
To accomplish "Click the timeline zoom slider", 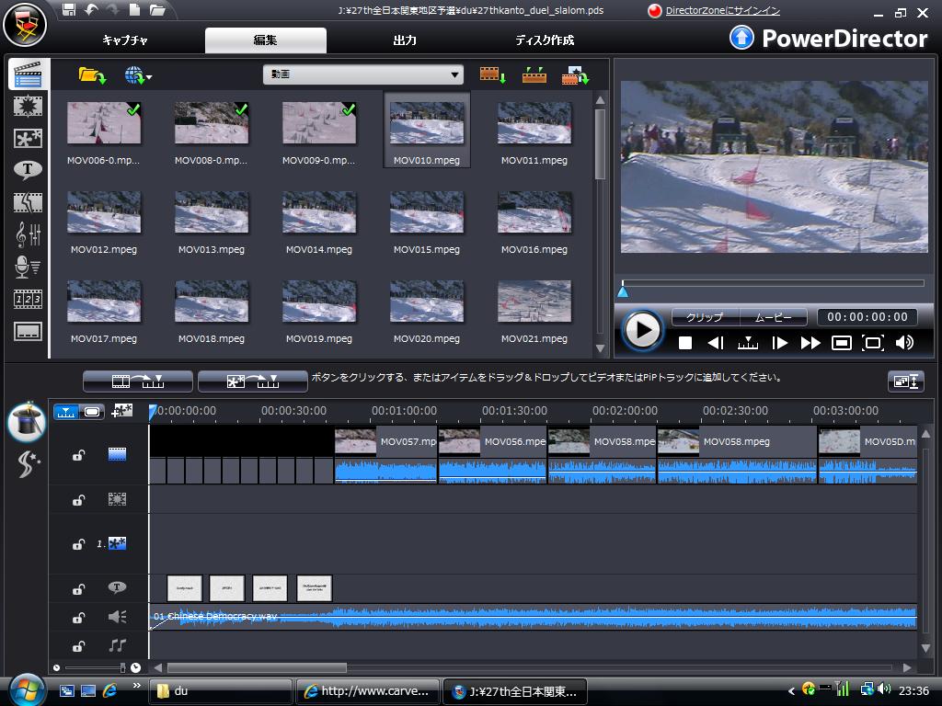I will (121, 667).
